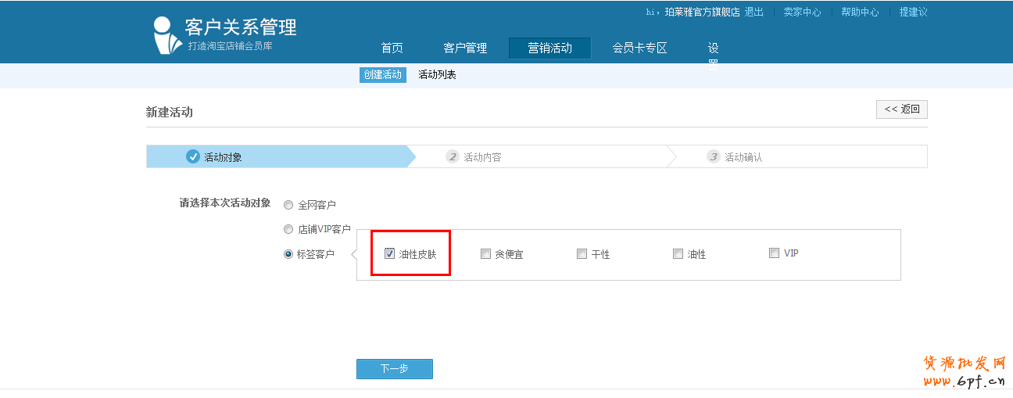1013x398 pixels.
Task: Toggle the VIP tag checkbox
Action: 774,253
